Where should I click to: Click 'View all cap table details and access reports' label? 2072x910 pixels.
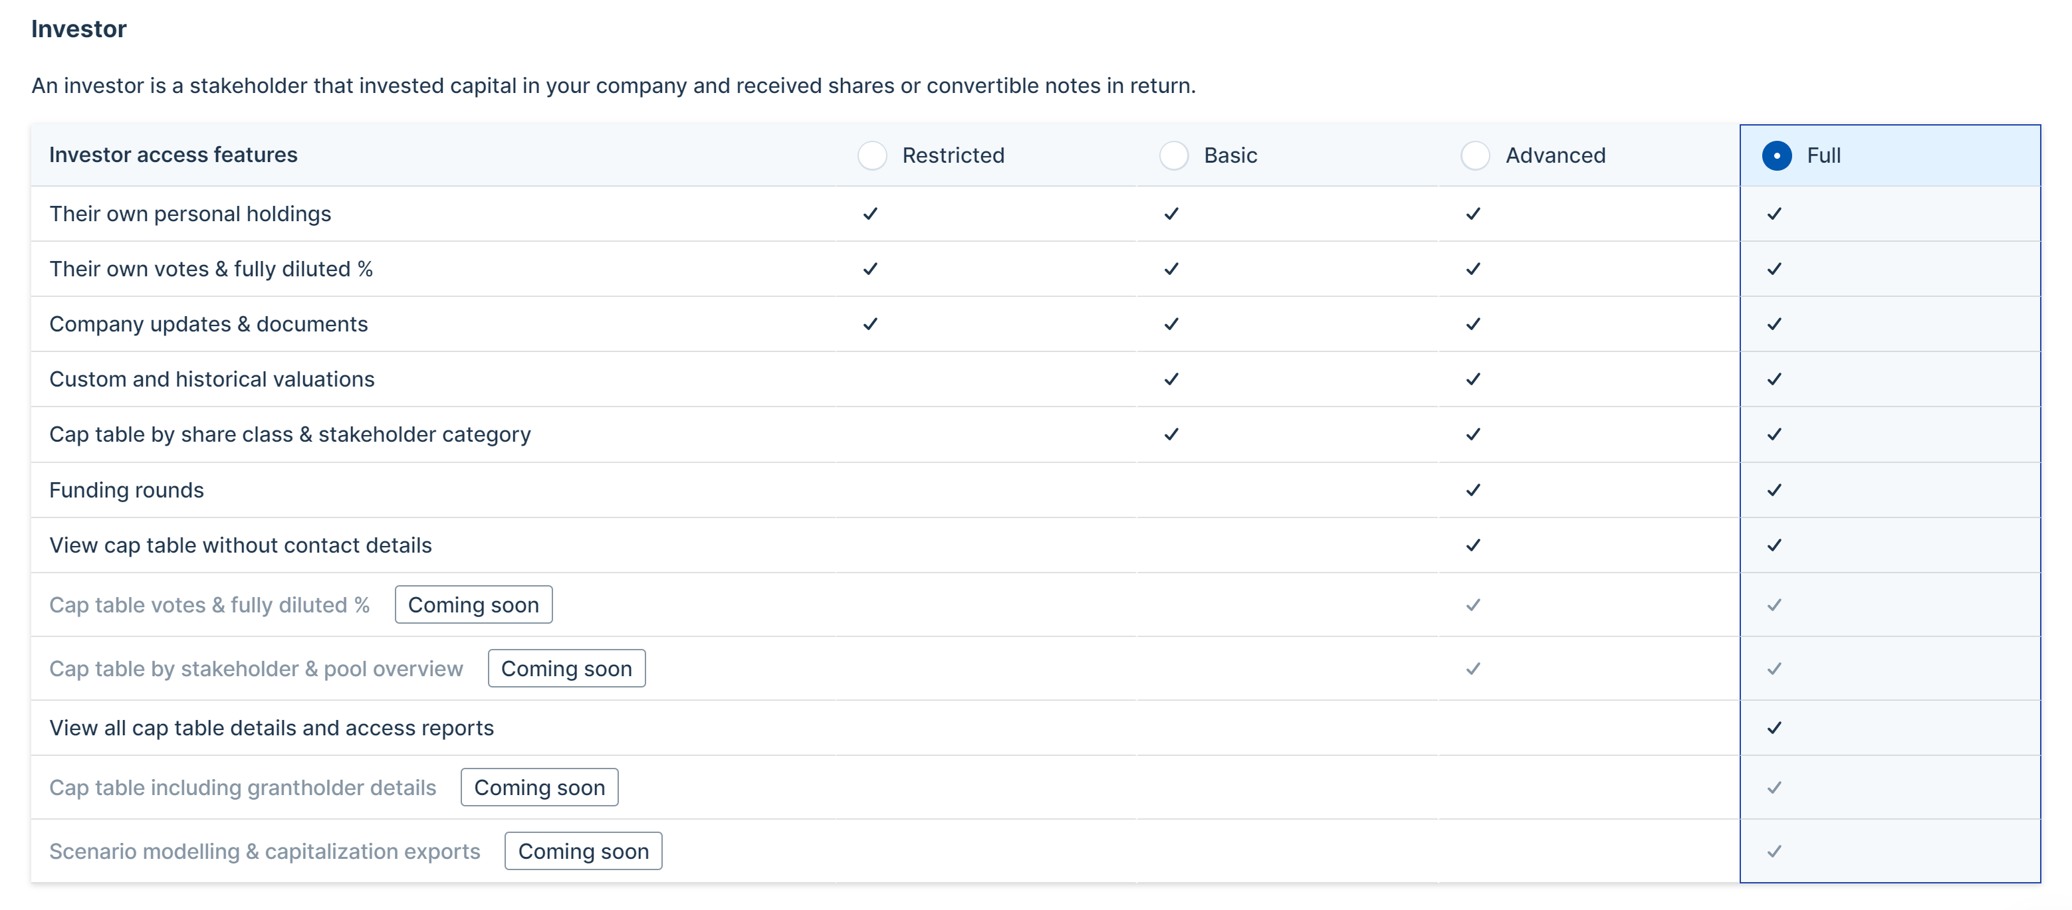[x=271, y=727]
